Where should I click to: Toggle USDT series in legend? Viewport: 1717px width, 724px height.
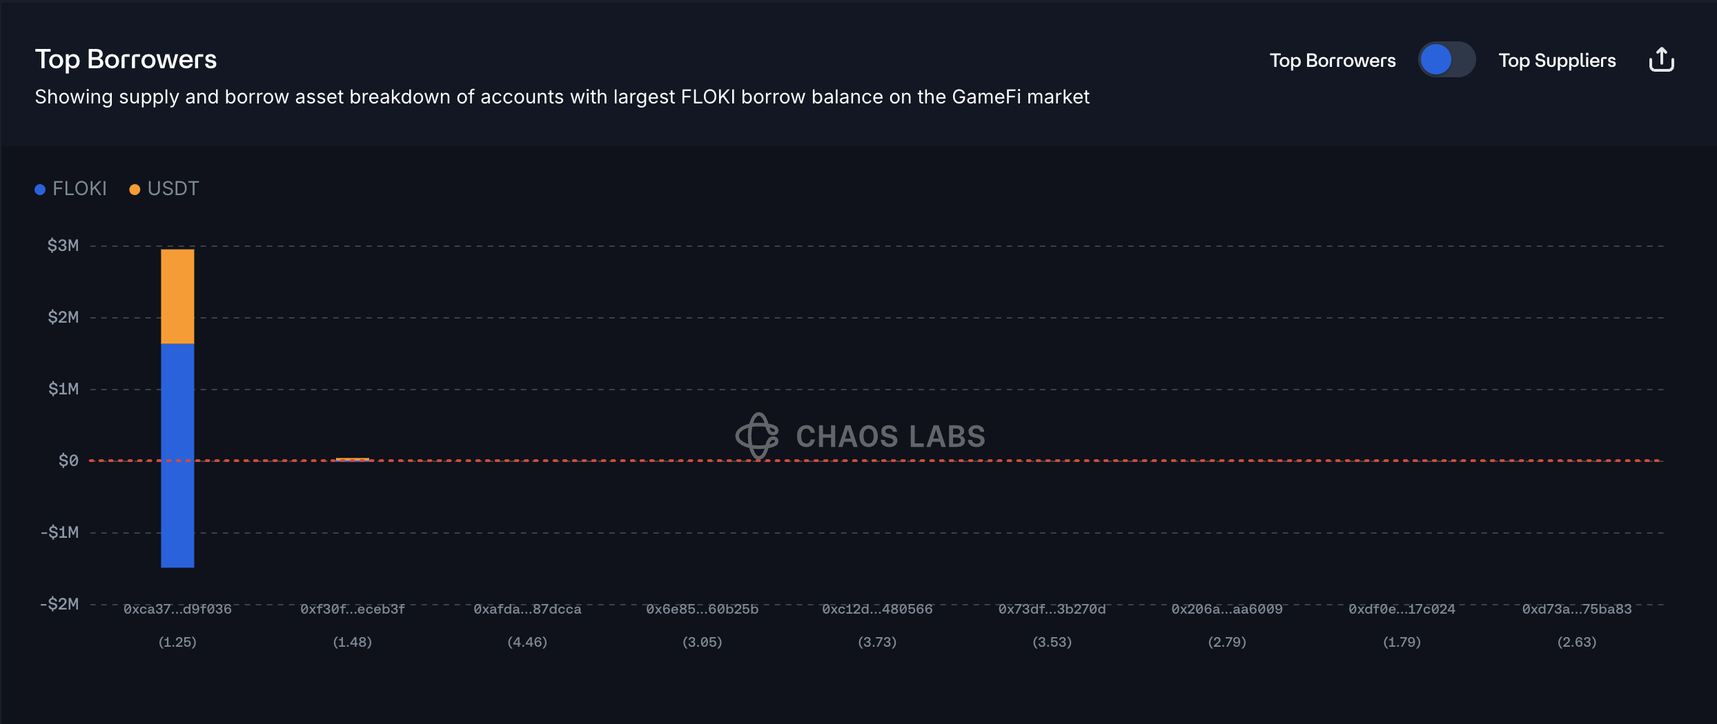tap(173, 189)
